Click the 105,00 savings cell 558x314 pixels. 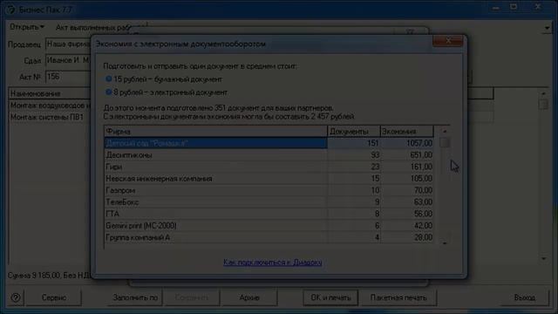(407, 178)
